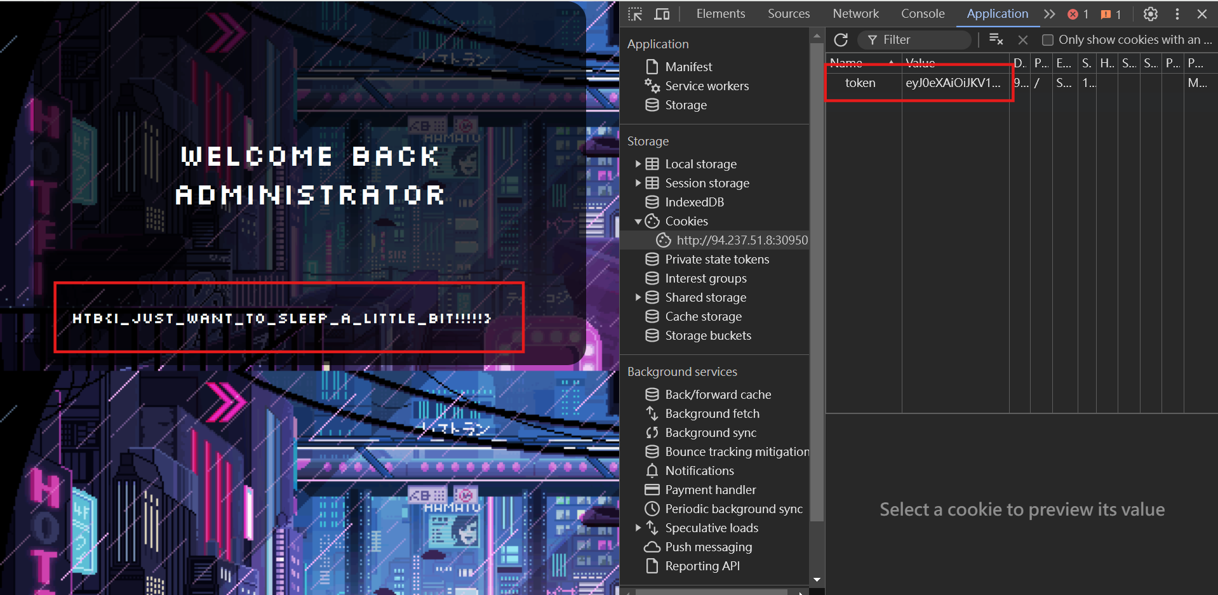This screenshot has height=595, width=1218.
Task: Open Storage buckets item
Action: (708, 335)
